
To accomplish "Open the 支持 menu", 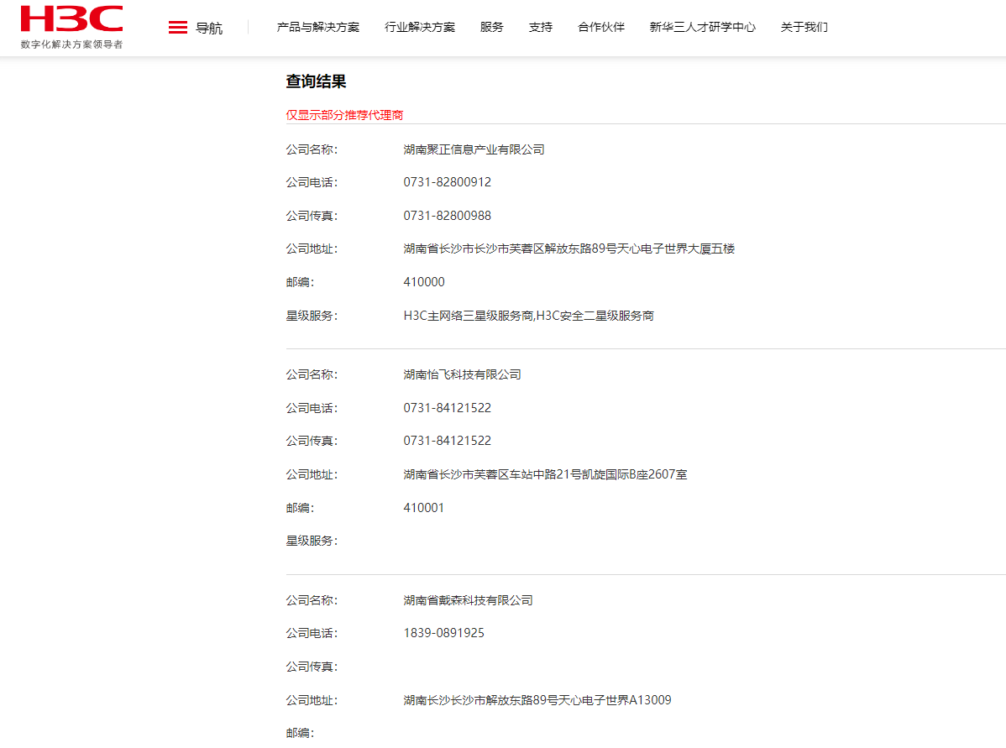I will (540, 27).
